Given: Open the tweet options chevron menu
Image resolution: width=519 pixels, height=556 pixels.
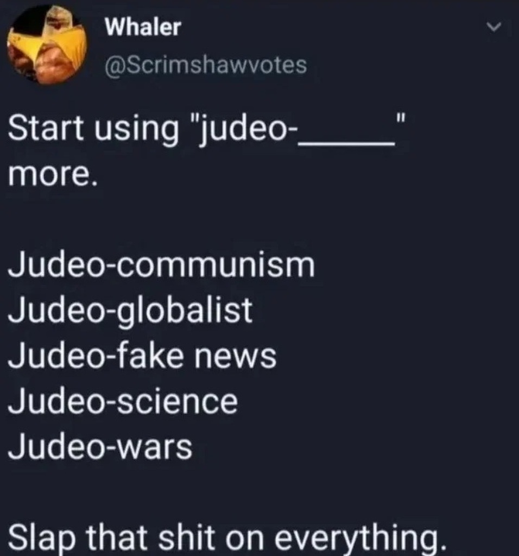Looking at the screenshot, I should coord(494,26).
